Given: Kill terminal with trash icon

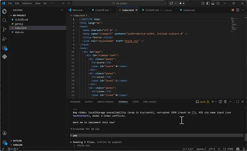Looking at the screenshot, I should coord(225,102).
